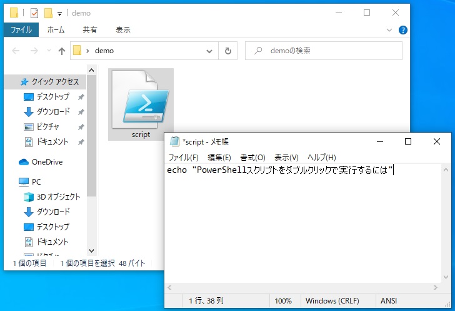455x311 pixels.
Task: Select OneDrive in navigation pane
Action: [x=41, y=162]
